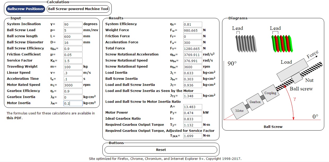Click the Motor Inertia field
The width and height of the screenshot is (329, 162).
[x=73, y=103]
